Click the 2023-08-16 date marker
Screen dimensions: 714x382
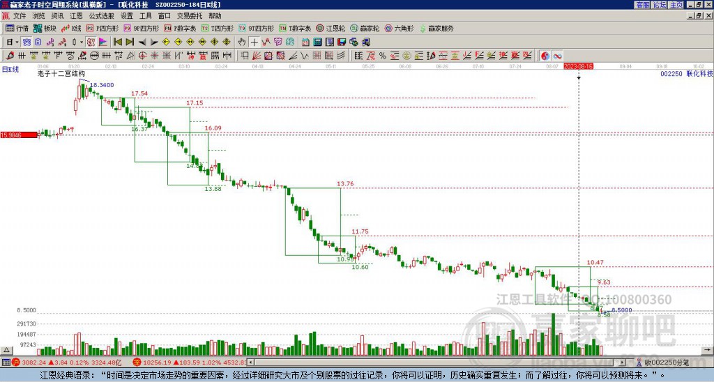coord(578,66)
